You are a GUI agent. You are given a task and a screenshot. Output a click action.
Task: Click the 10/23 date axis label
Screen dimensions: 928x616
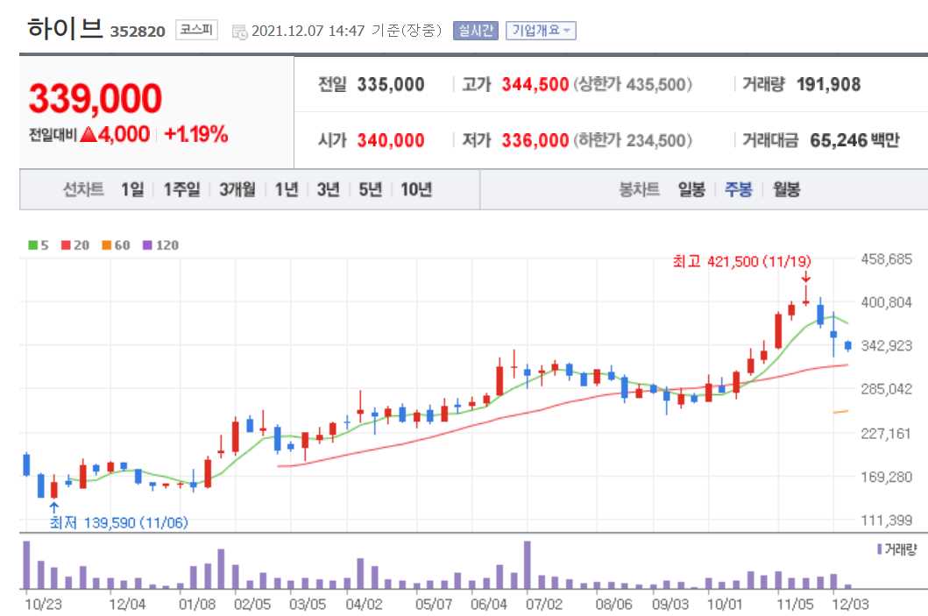point(43,604)
